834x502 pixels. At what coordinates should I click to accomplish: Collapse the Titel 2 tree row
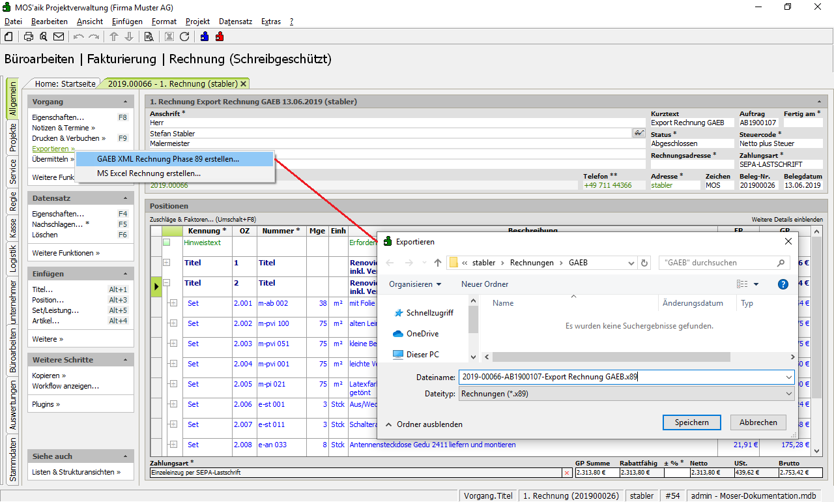click(x=167, y=283)
